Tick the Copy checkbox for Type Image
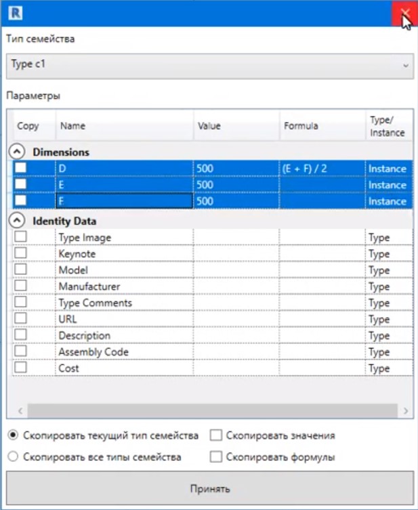The image size is (418, 510). (x=21, y=237)
